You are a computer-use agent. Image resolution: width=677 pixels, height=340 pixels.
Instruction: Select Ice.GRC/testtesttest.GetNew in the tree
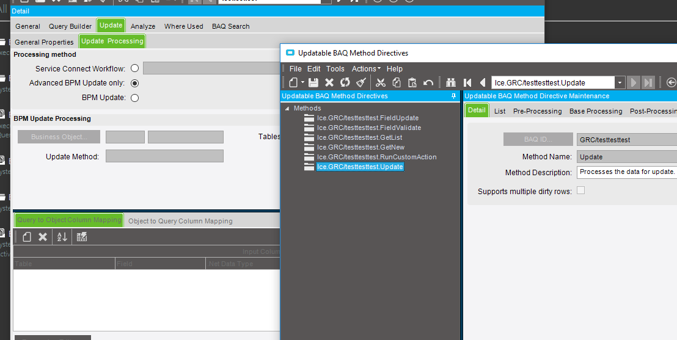[x=360, y=147]
